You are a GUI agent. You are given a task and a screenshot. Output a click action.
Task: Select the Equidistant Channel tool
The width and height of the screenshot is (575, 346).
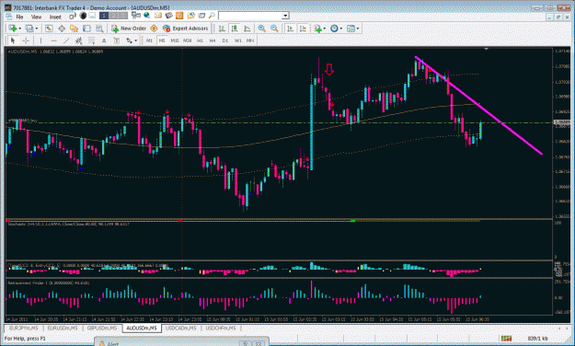(78, 40)
